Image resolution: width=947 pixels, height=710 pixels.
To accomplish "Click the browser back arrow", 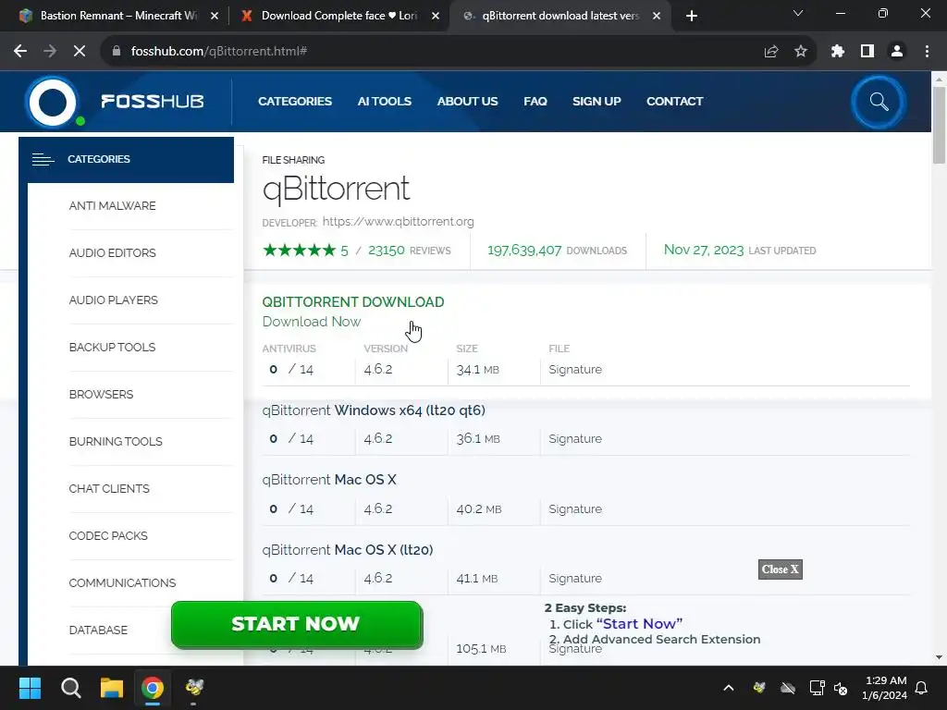I will tap(20, 52).
